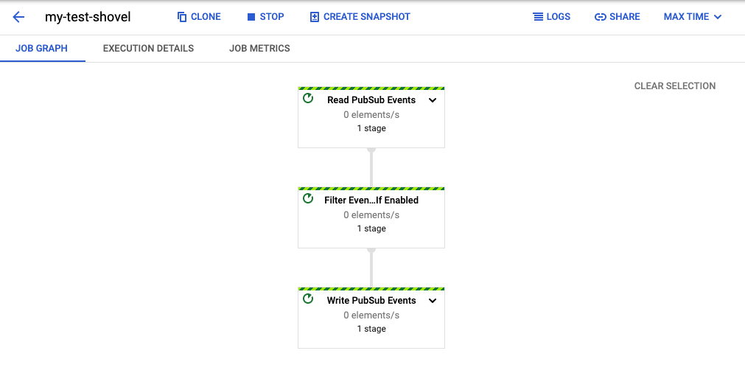Viewport: 745px width, 373px height.
Task: Click running status icon on Write PubSub Events
Action: point(308,299)
